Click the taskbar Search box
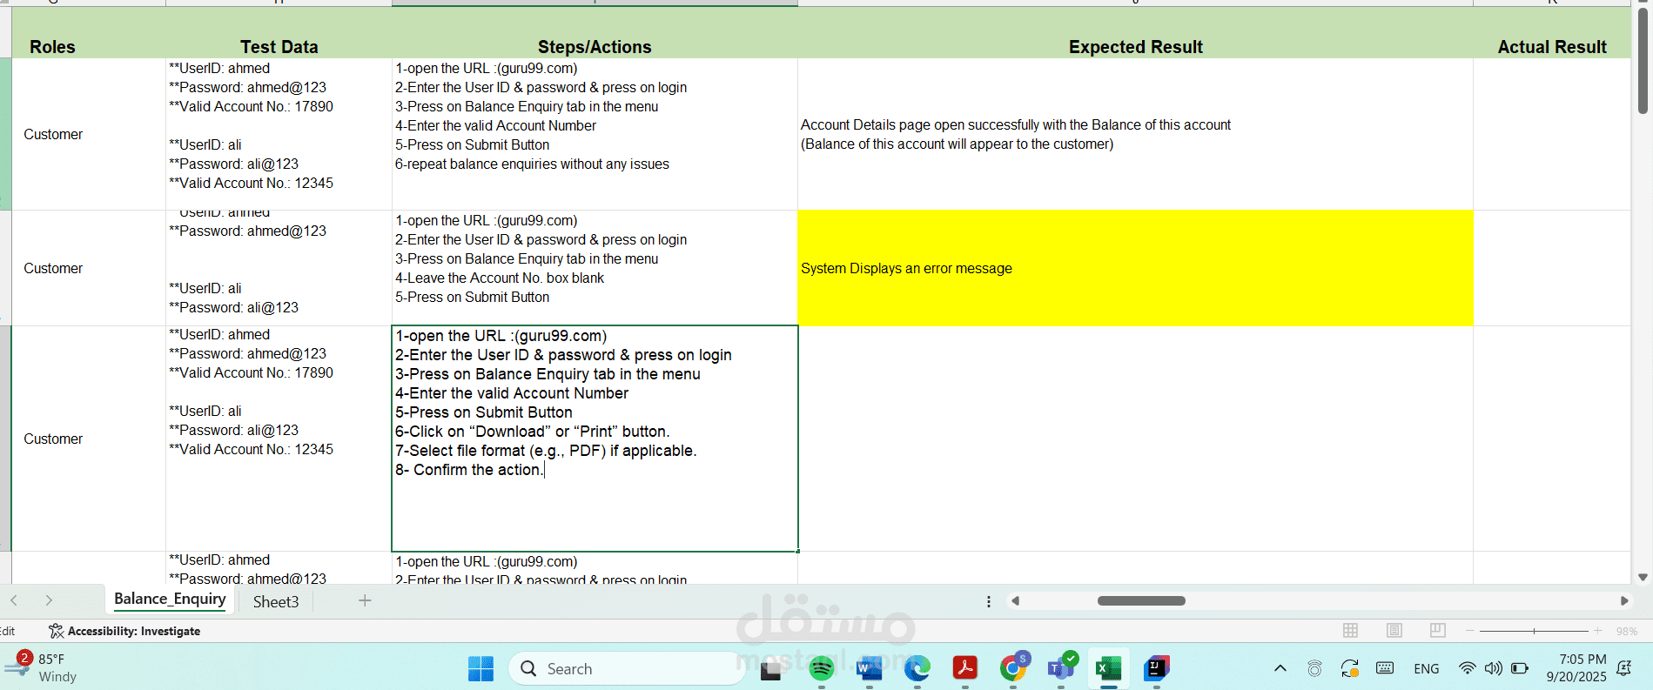The width and height of the screenshot is (1653, 690). click(627, 668)
